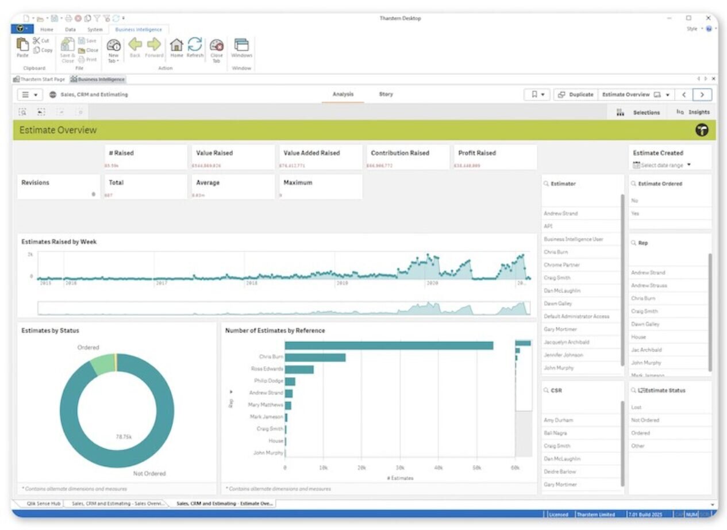Screen dimensions: 727x530
Task: Click the Estimates by Week range slider
Action: (x=284, y=308)
